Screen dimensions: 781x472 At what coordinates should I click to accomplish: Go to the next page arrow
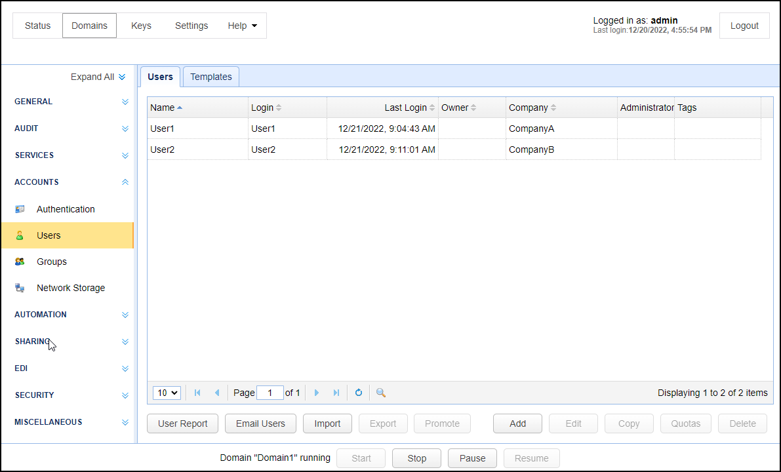(317, 393)
